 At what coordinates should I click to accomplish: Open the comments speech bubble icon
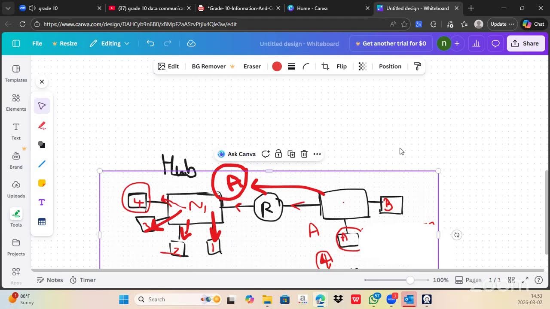[495, 43]
